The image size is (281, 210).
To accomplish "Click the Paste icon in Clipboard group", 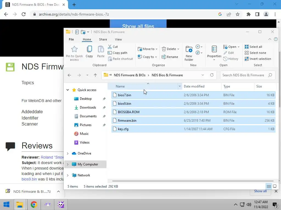I will [x=101, y=51].
